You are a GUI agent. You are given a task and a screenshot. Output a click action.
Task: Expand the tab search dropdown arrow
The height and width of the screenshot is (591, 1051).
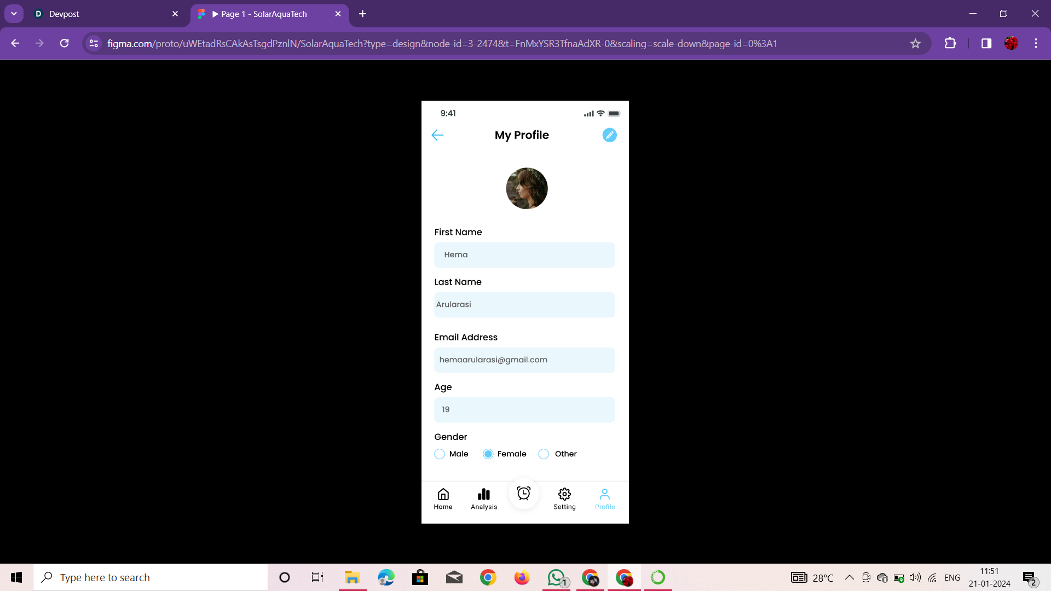click(14, 14)
